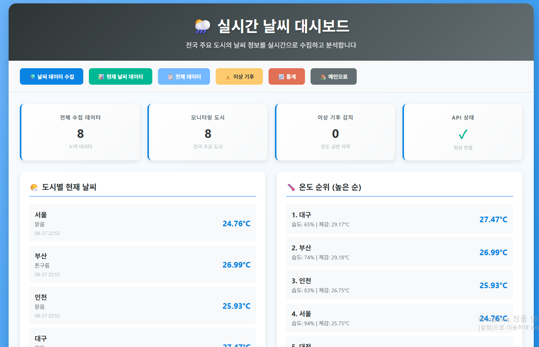Click the 27.47°C value in 대구 ranking
539x347 pixels.
click(x=493, y=220)
